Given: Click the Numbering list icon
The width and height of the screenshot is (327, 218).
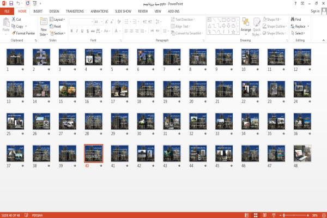Looking at the screenshot, I should point(135,22).
